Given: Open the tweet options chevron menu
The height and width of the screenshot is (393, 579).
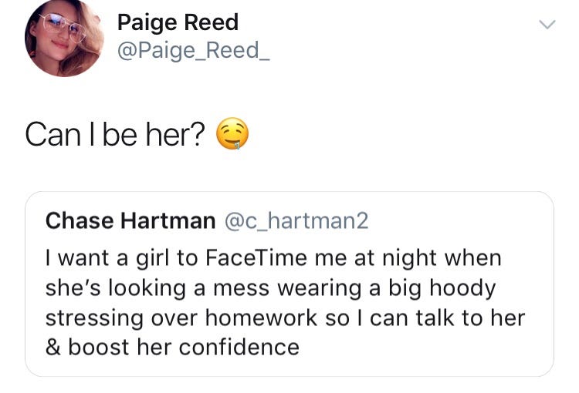Looking at the screenshot, I should click(x=547, y=25).
